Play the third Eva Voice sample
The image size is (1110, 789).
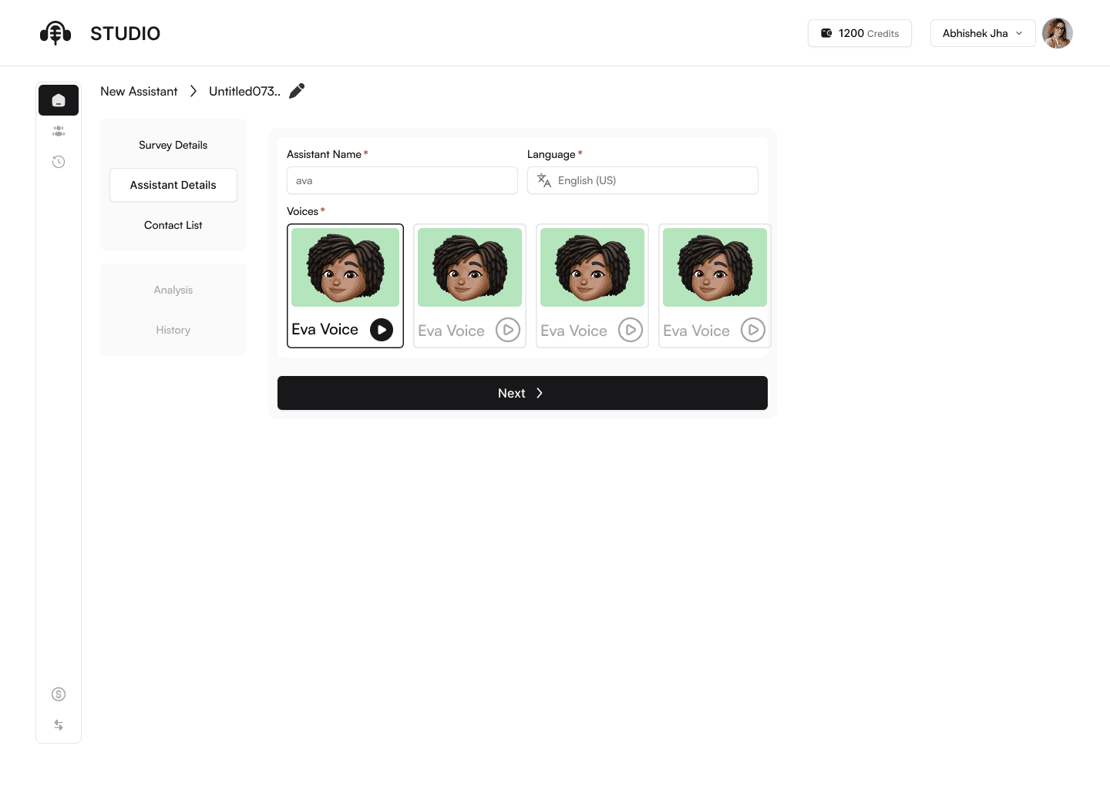pos(631,330)
